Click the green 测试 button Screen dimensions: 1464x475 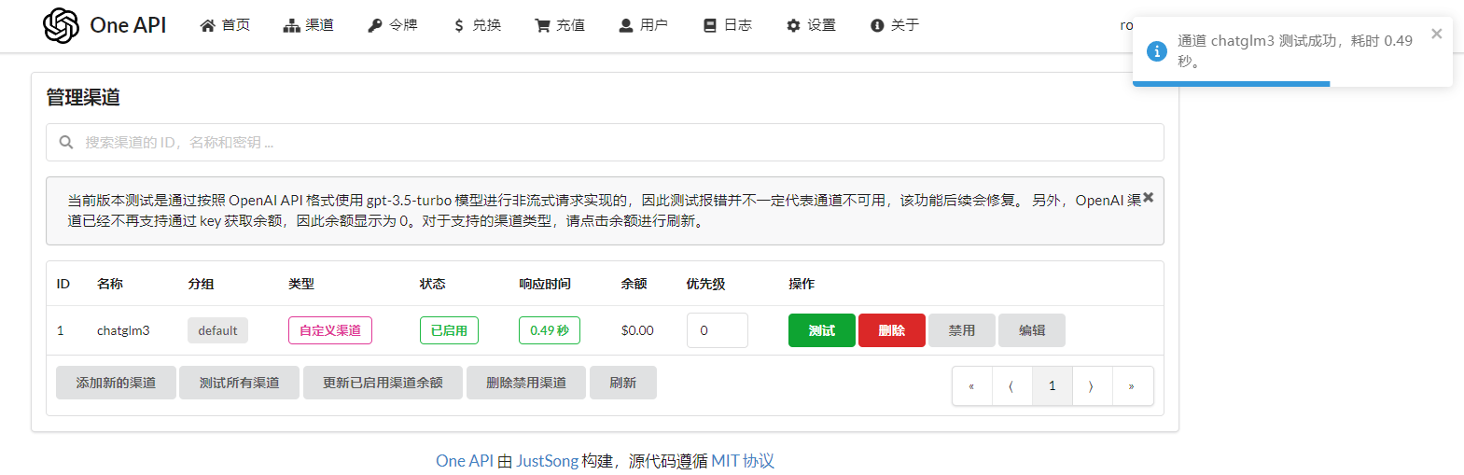point(822,330)
